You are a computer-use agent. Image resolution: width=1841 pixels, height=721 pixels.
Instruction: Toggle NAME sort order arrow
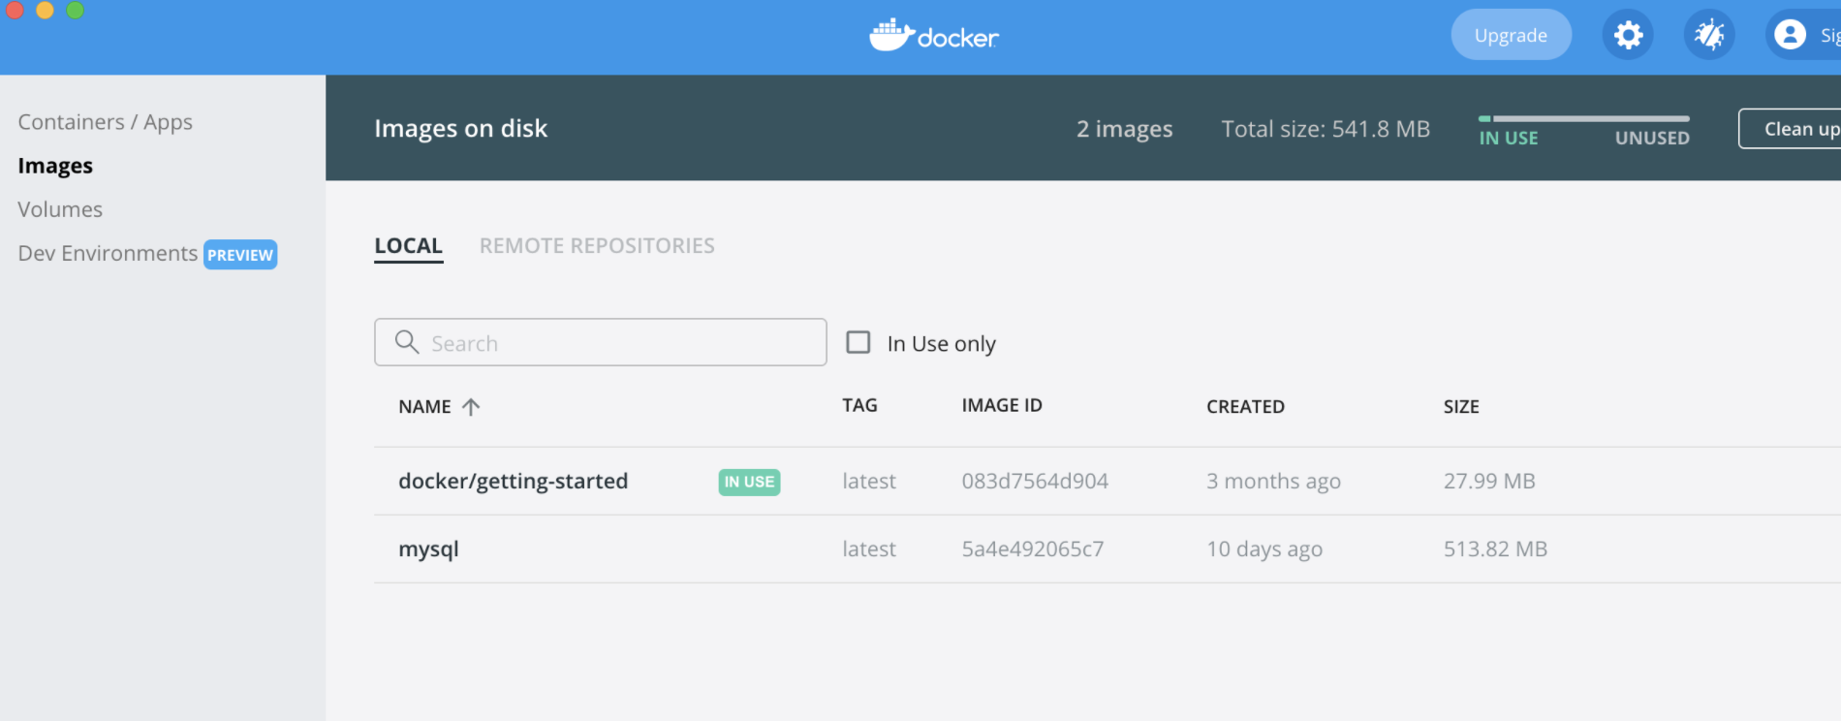(x=471, y=407)
